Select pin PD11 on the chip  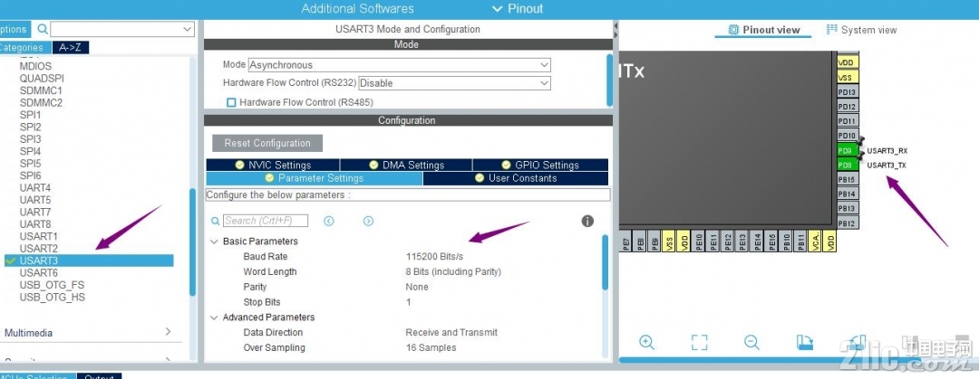click(x=848, y=121)
